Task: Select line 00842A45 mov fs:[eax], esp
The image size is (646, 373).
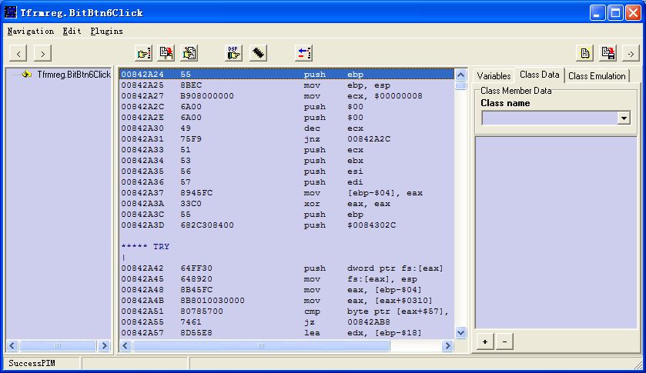Action: pyautogui.click(x=286, y=278)
